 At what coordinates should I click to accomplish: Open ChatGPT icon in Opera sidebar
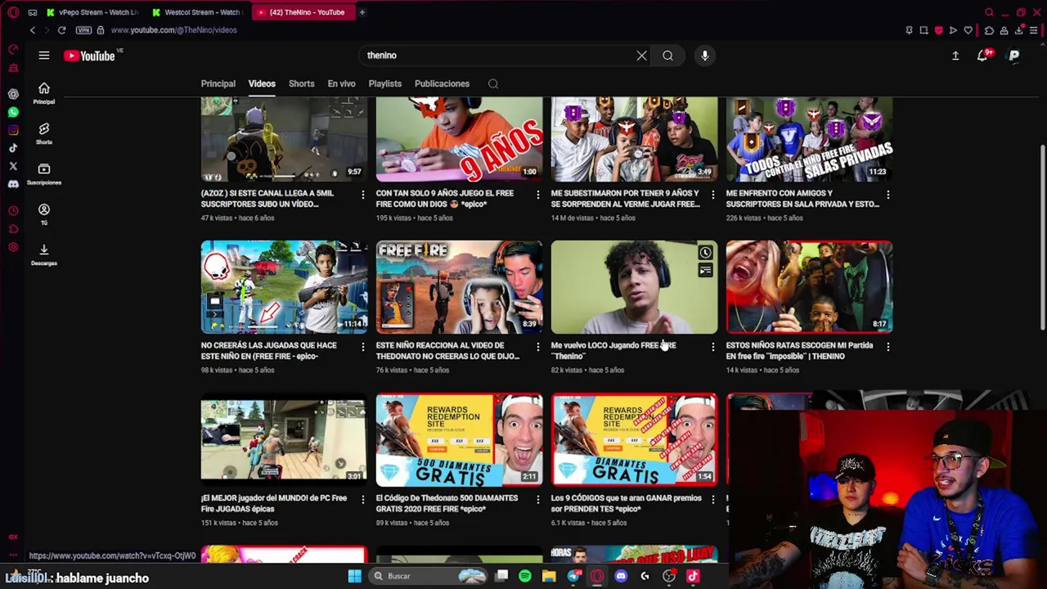pos(13,94)
